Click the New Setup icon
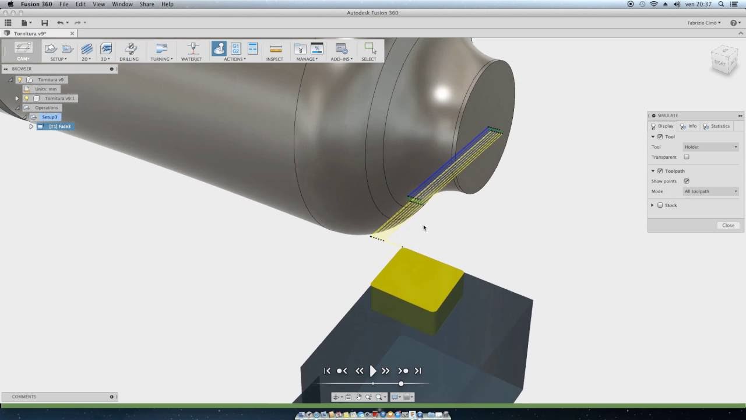Viewport: 746px width, 420px height. pos(51,48)
